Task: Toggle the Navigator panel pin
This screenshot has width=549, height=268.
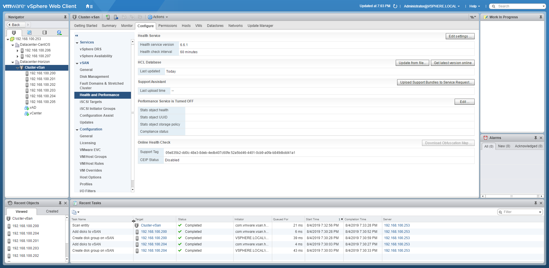Action: pos(65,17)
